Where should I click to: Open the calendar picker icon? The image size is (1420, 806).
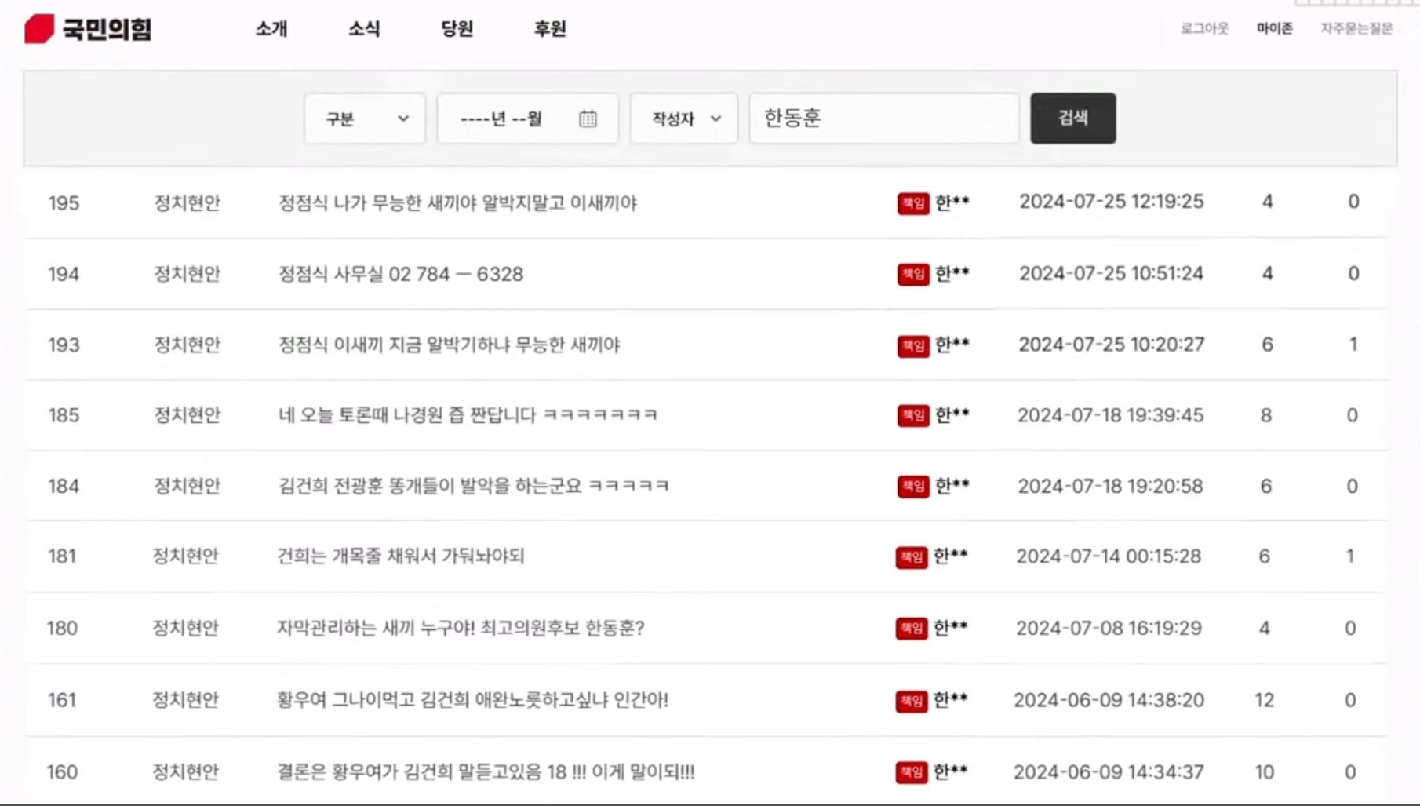588,119
